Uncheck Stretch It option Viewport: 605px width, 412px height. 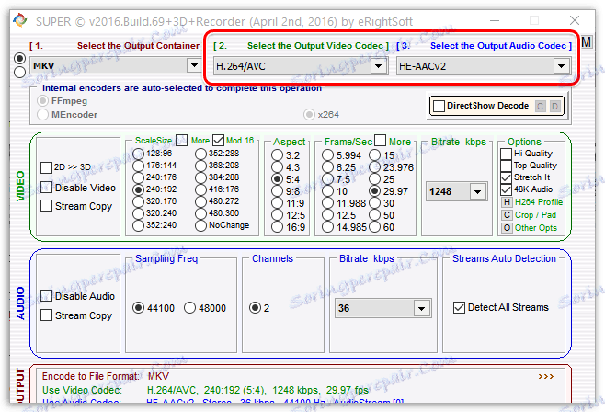tap(506, 177)
